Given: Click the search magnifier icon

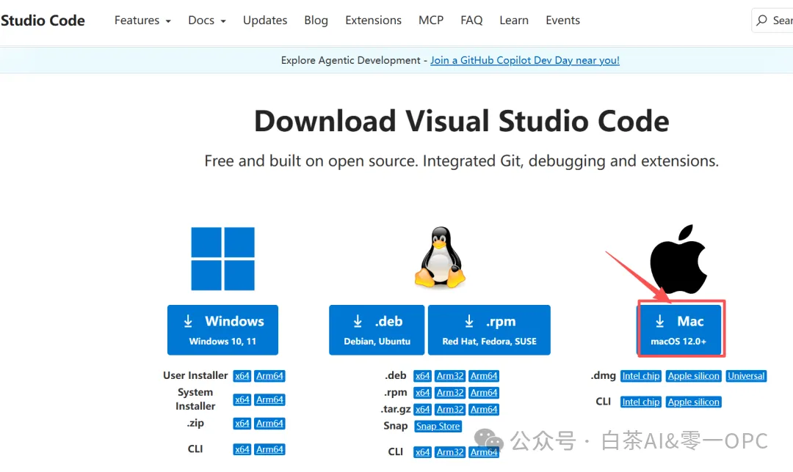Looking at the screenshot, I should [x=761, y=21].
